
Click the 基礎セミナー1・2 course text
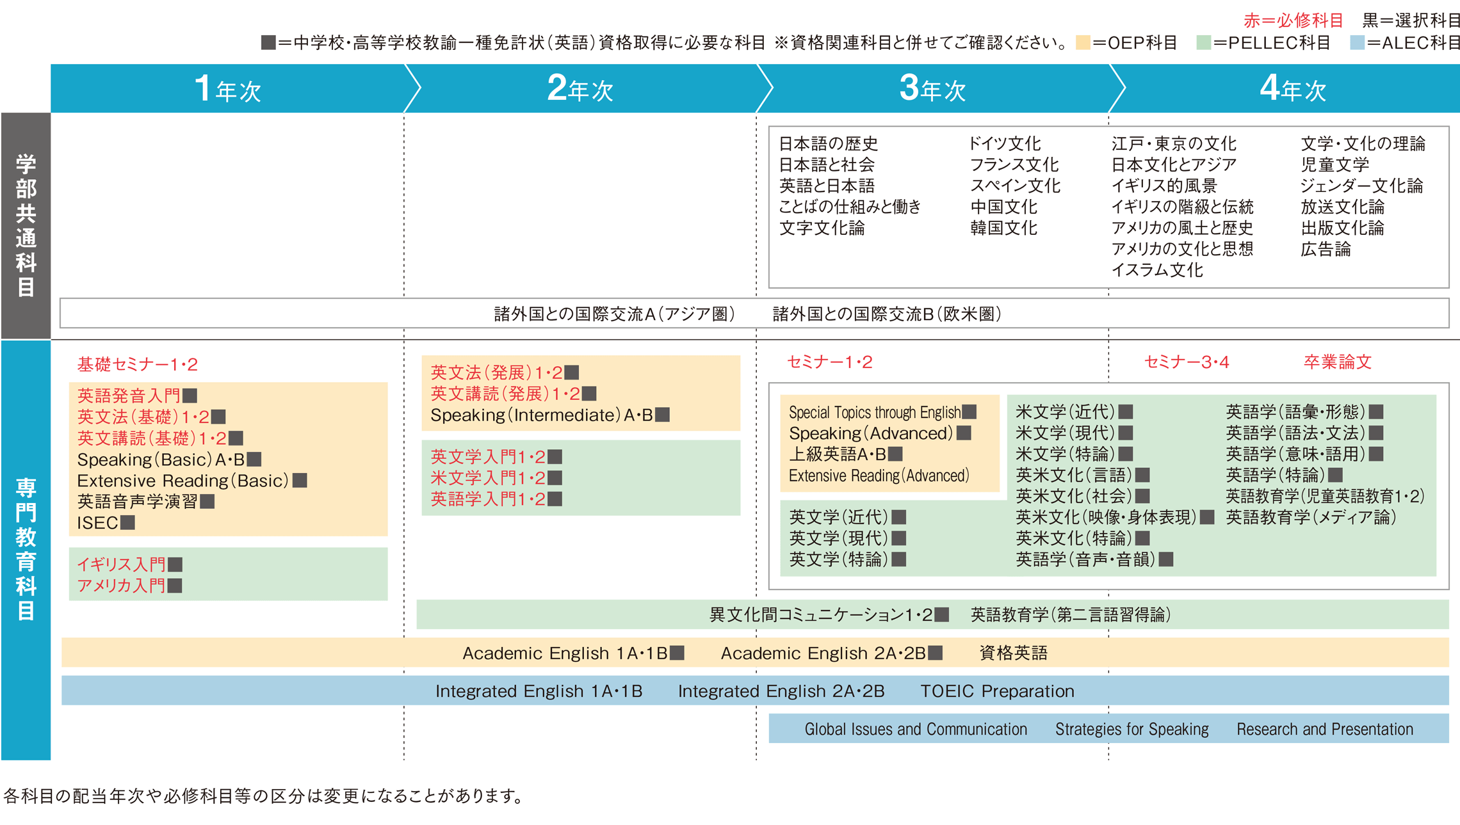coord(137,365)
